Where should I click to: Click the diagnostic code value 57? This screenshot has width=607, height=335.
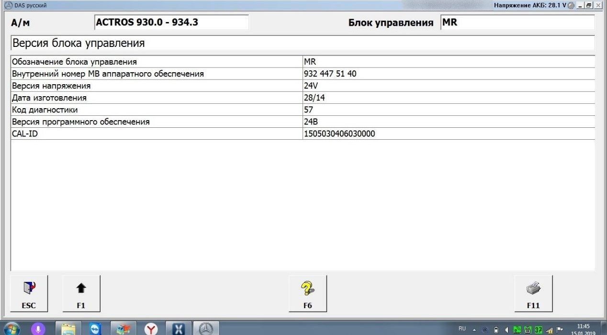[309, 110]
